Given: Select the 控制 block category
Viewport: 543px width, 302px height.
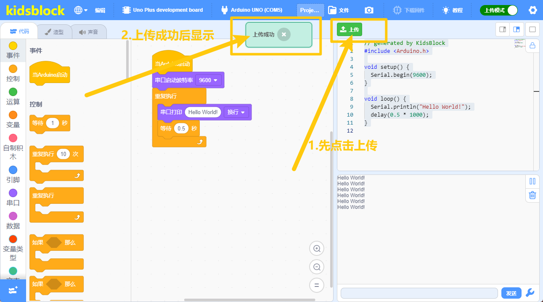Looking at the screenshot, I should point(13,73).
